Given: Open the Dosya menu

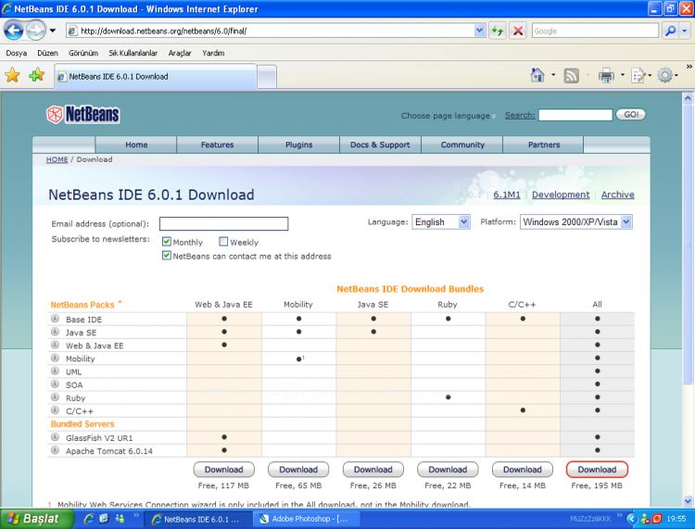Looking at the screenshot, I should point(17,53).
